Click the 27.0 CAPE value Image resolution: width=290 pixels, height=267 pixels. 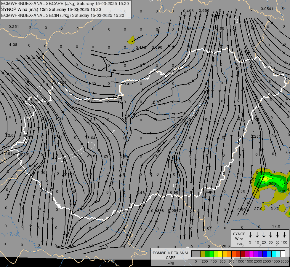coord(258,209)
